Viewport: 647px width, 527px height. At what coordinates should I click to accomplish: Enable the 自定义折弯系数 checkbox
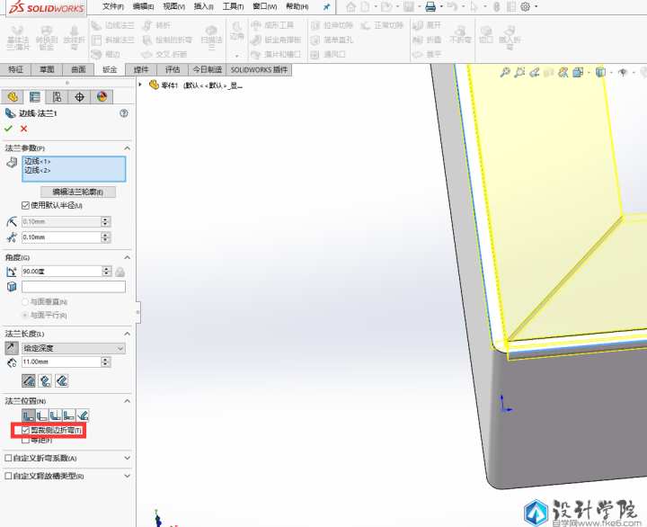pyautogui.click(x=9, y=458)
